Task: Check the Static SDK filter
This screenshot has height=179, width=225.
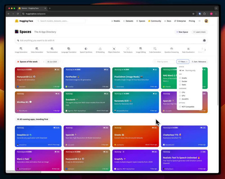Action: [180, 85]
